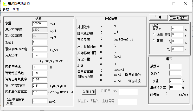
Task: Edit the 氧转移效率 field
Action: click(175, 88)
